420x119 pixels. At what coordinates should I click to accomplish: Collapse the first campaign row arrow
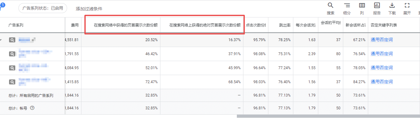tap(1, 40)
